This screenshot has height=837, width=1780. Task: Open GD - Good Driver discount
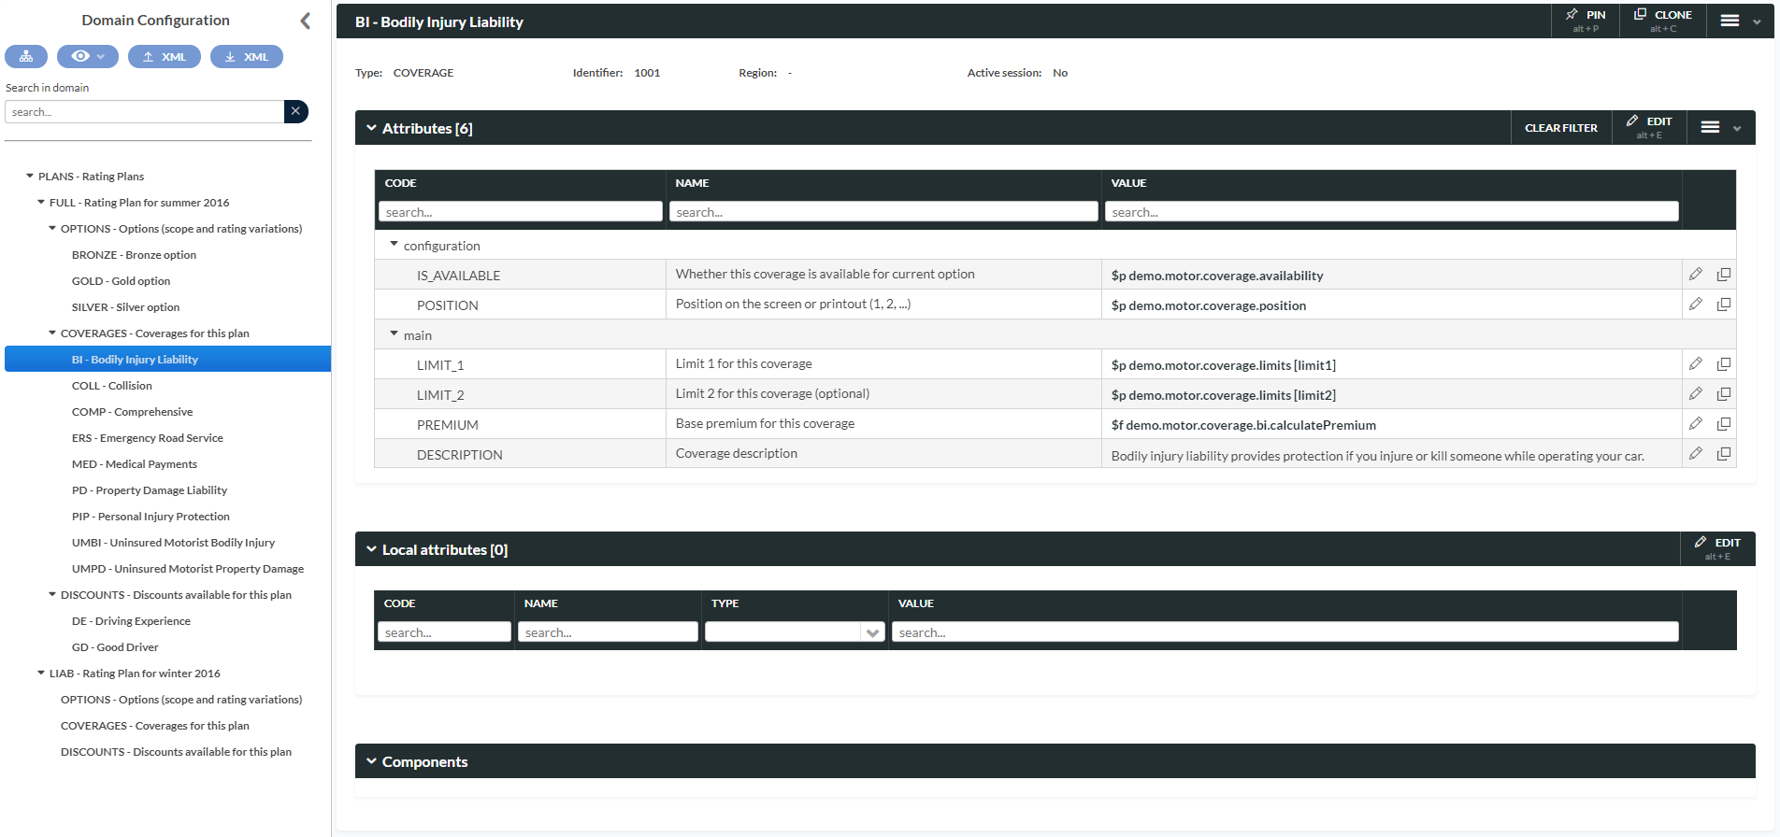115,647
